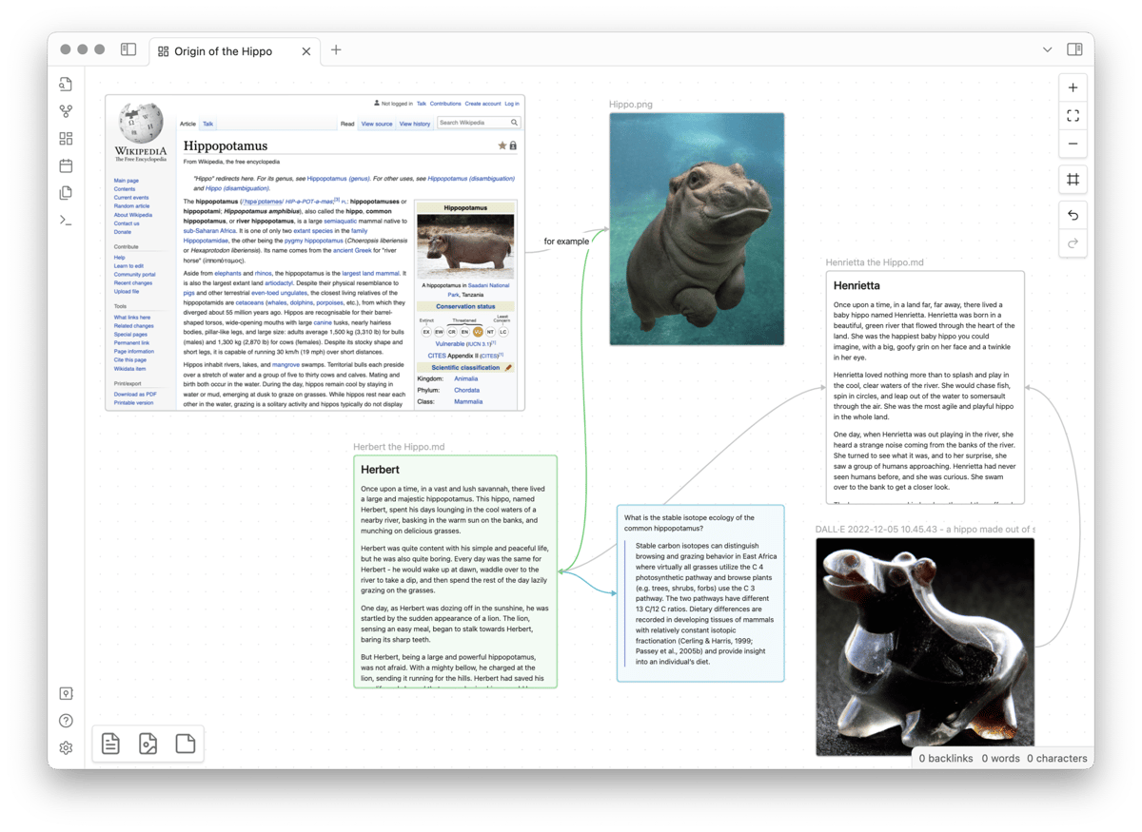The width and height of the screenshot is (1142, 832).
Task: Click the 0 backlinks status item
Action: [x=946, y=758]
